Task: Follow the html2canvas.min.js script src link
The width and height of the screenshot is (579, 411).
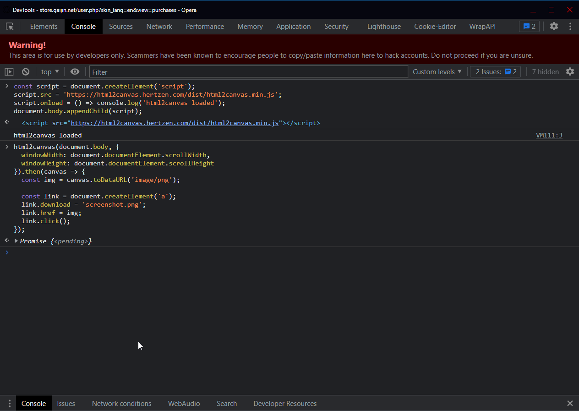Action: click(175, 123)
